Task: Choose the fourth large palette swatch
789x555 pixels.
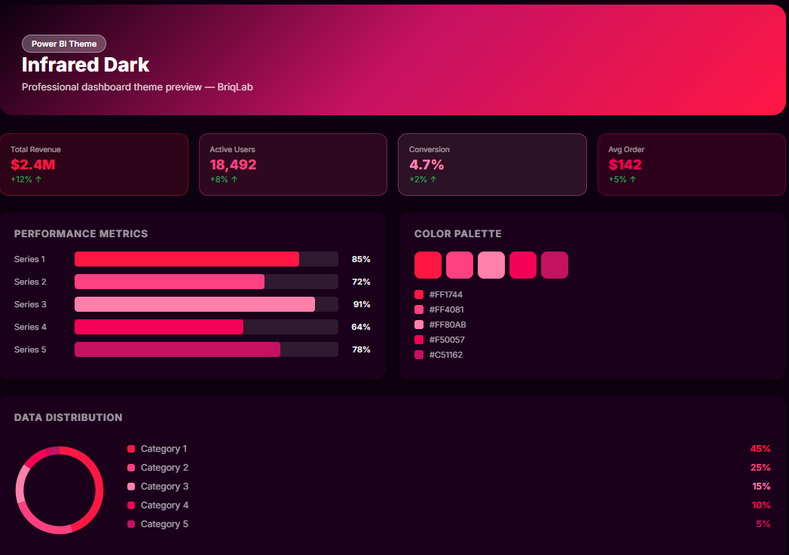Action: point(523,265)
